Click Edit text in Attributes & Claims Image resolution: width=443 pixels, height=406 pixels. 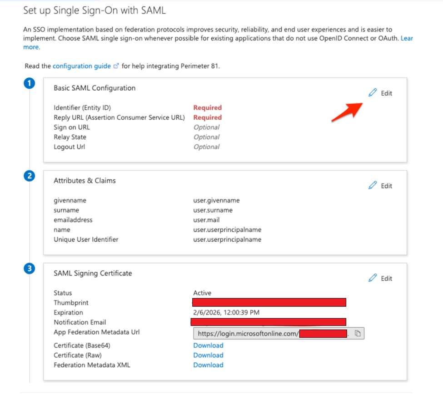[386, 186]
